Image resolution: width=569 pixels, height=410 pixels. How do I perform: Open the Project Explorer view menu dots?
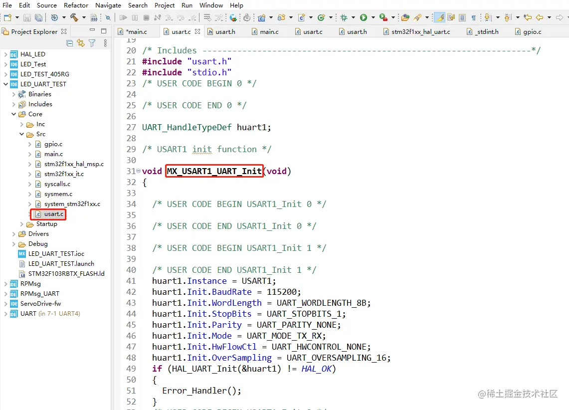pos(105,43)
